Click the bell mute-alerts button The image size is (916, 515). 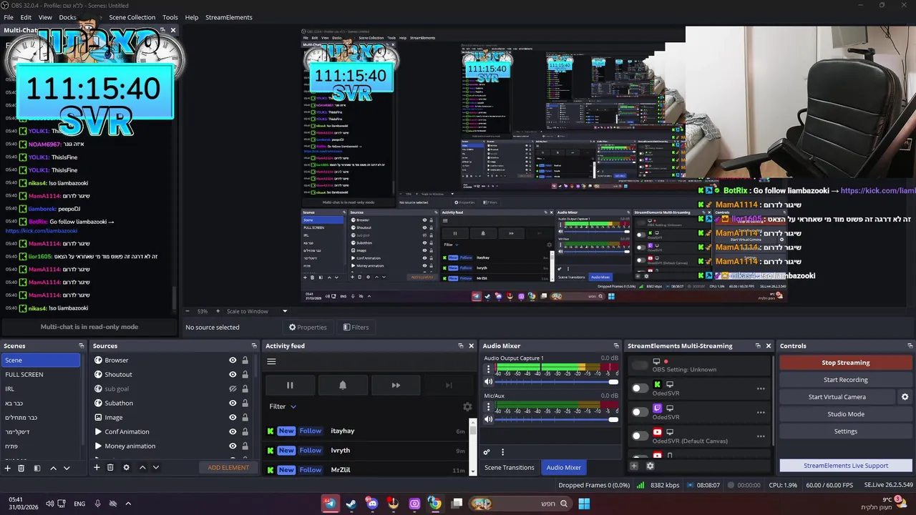coord(343,385)
